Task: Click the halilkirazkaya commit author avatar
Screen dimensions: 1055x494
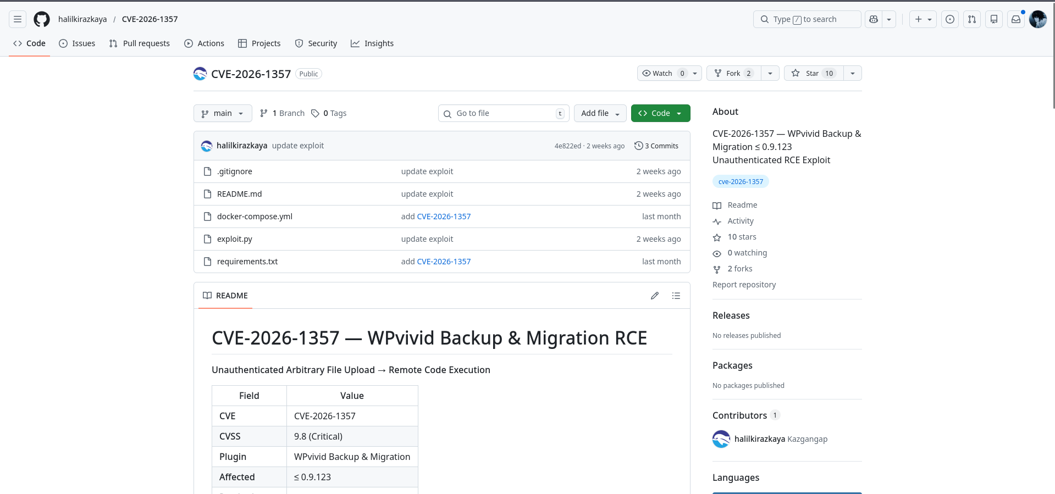Action: point(207,146)
